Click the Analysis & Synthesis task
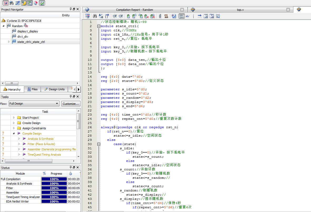The height and width of the screenshot is (212, 311). tap(40, 139)
